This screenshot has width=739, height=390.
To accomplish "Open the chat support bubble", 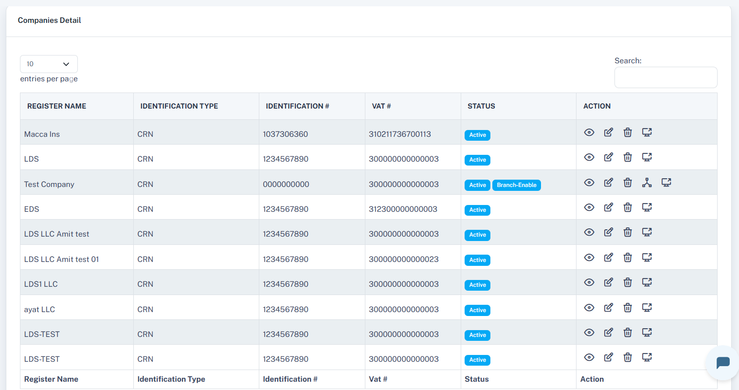I will [722, 363].
